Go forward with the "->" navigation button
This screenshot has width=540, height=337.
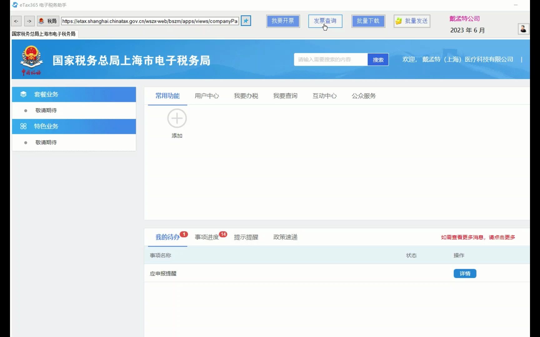[29, 21]
